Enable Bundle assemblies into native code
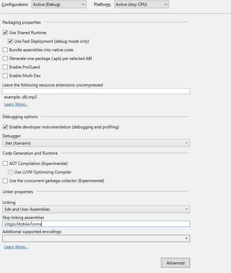Screen dimensions: 231x273 (x=5, y=50)
